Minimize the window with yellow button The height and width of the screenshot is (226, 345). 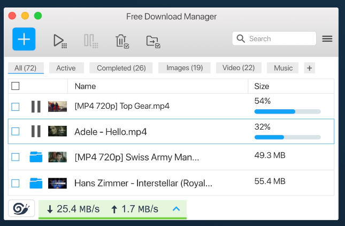click(x=25, y=16)
